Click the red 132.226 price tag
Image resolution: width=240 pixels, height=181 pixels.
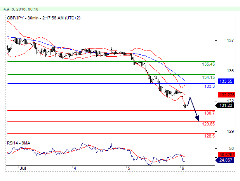226,95
